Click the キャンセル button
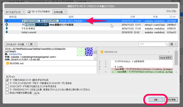This screenshot has width=183, height=107. (171, 100)
